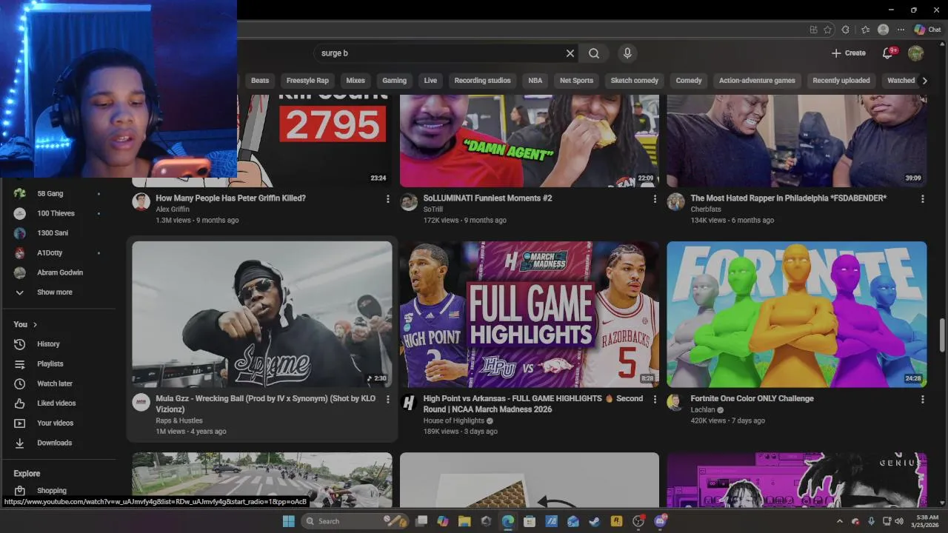Select the Mixes chip

point(355,81)
